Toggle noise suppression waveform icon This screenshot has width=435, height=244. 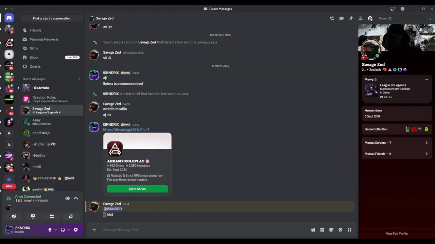68,199
